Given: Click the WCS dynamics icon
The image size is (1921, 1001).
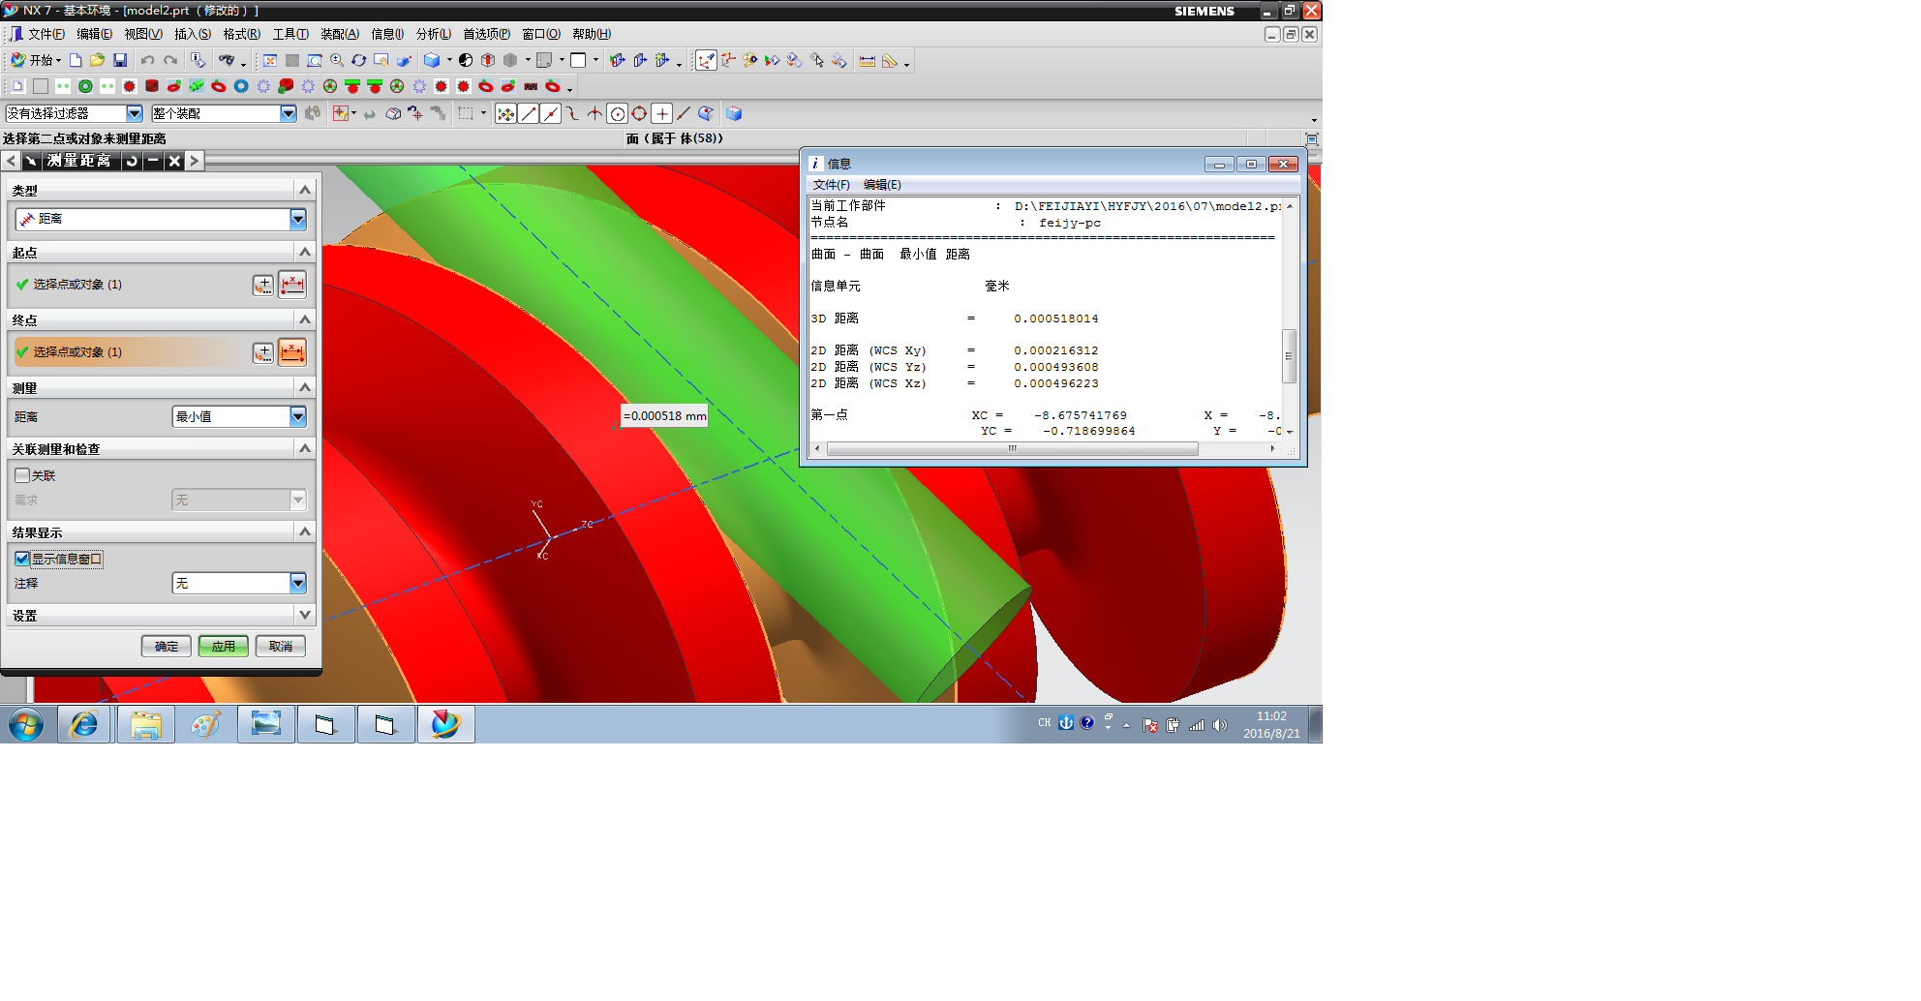Looking at the screenshot, I should pyautogui.click(x=706, y=60).
